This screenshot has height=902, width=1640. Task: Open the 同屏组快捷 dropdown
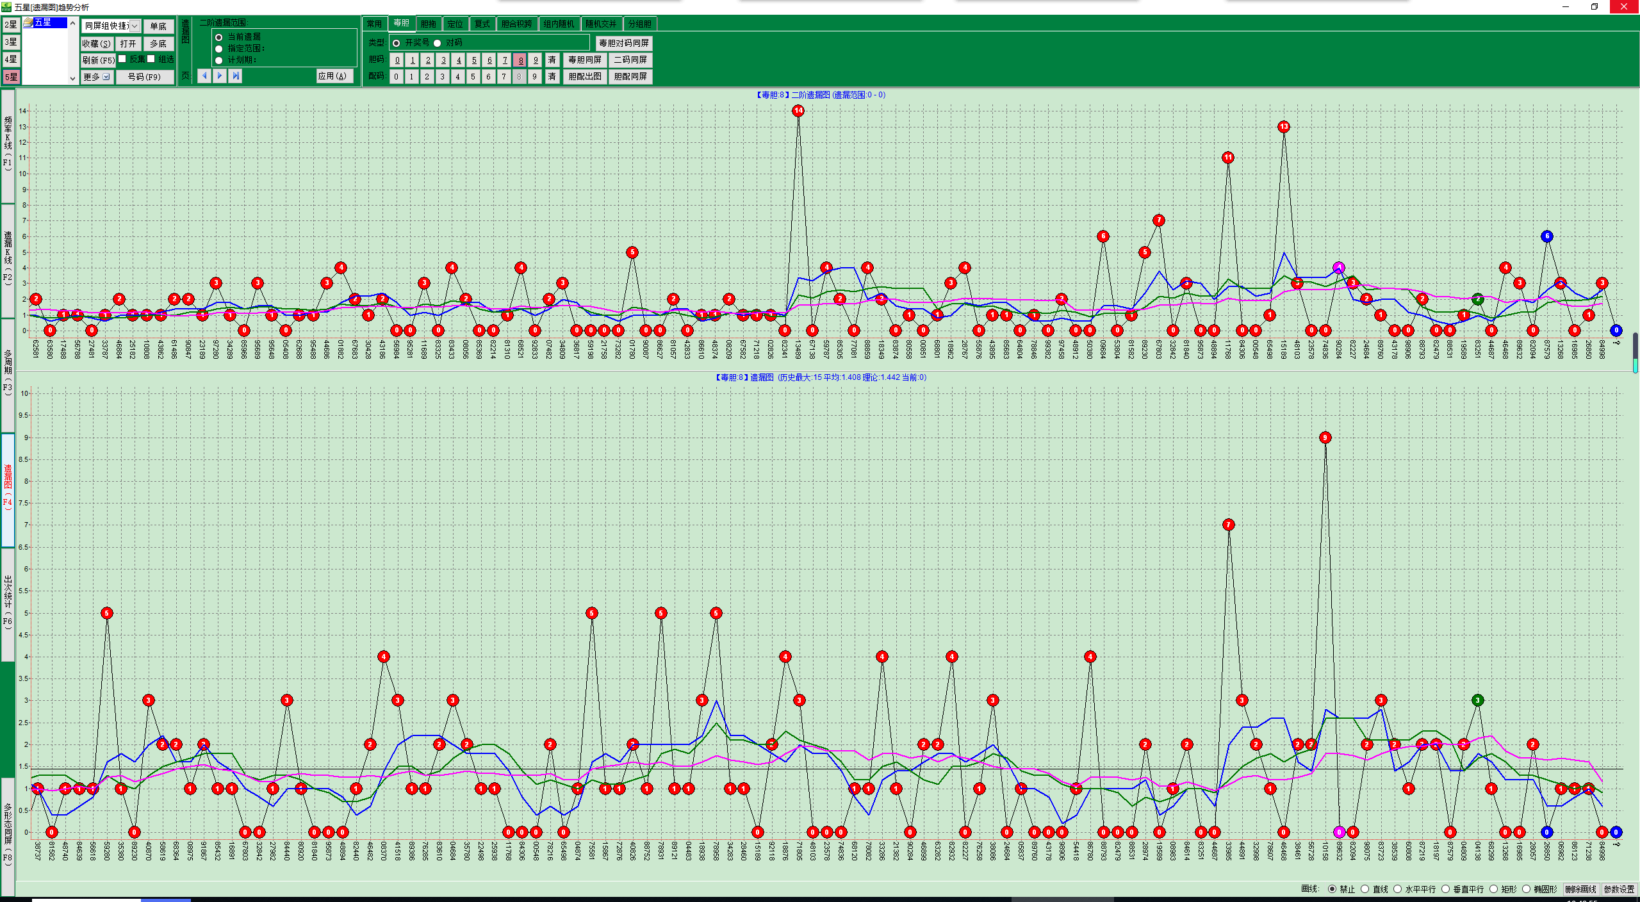135,26
